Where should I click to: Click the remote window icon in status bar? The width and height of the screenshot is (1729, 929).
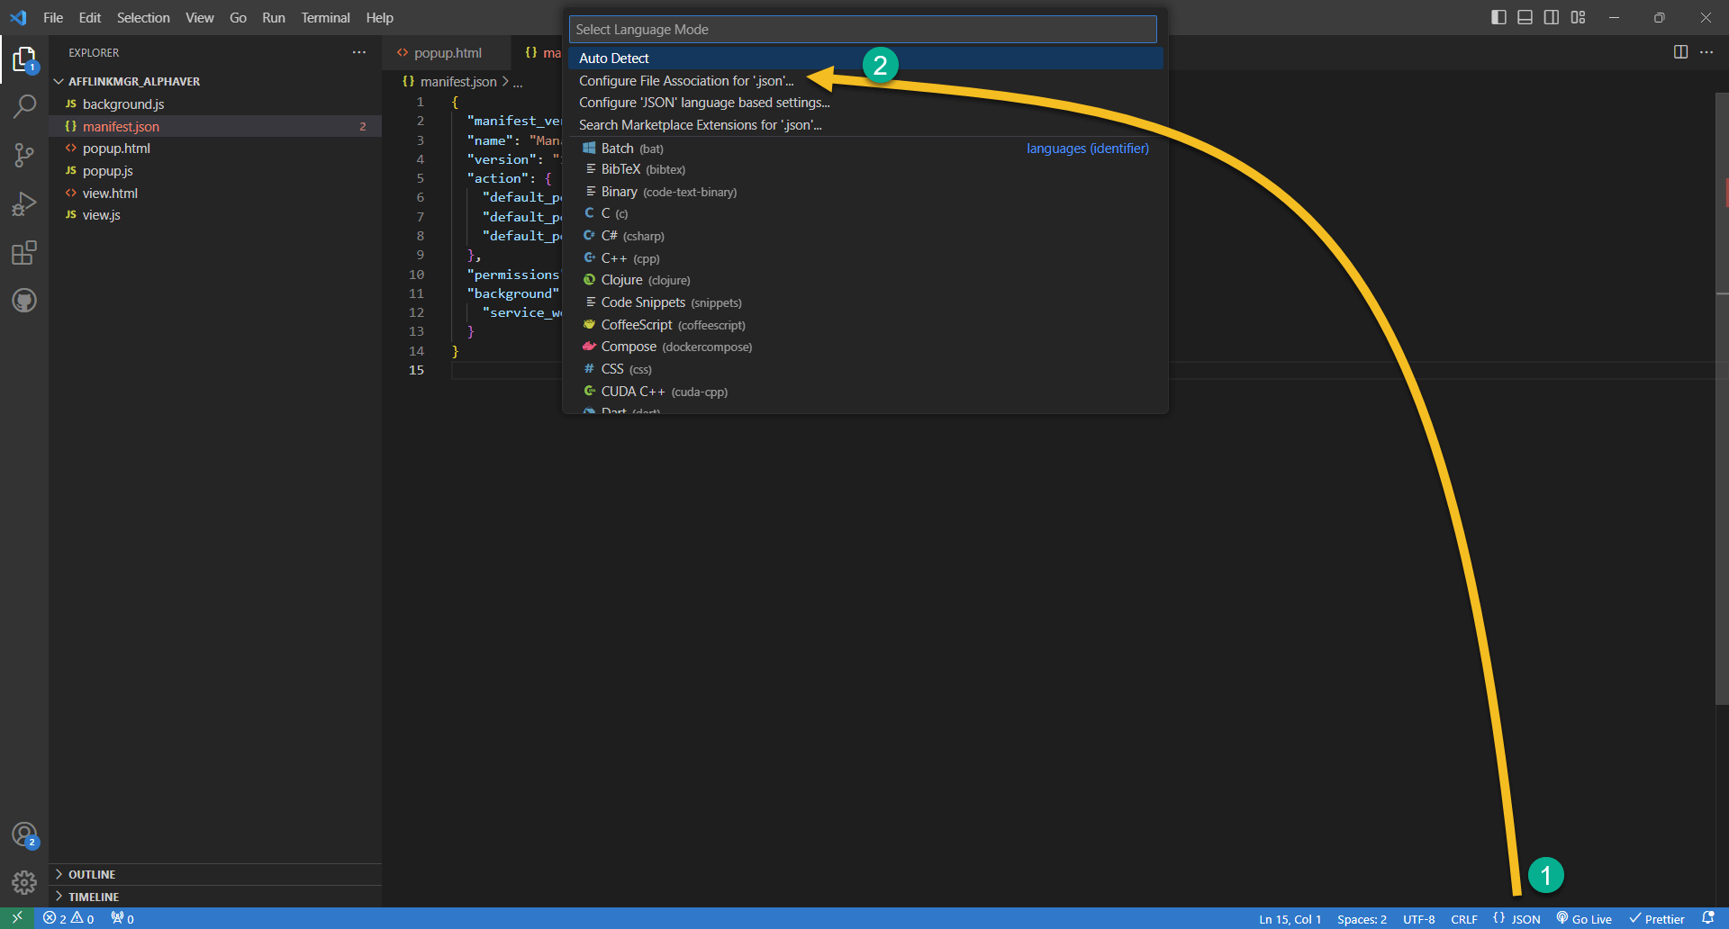17,918
